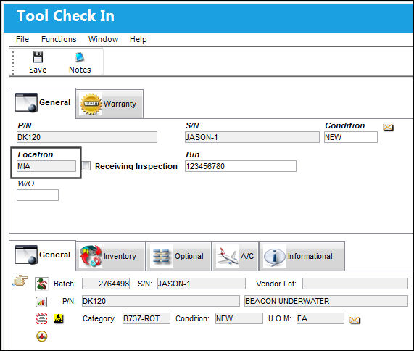The height and width of the screenshot is (351, 414).
Task: Switch to the Inventory tab
Action: coord(111,256)
